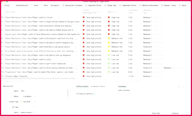Click the Add a comment field
Viewport: 192px width, 116px height.
tap(124, 90)
